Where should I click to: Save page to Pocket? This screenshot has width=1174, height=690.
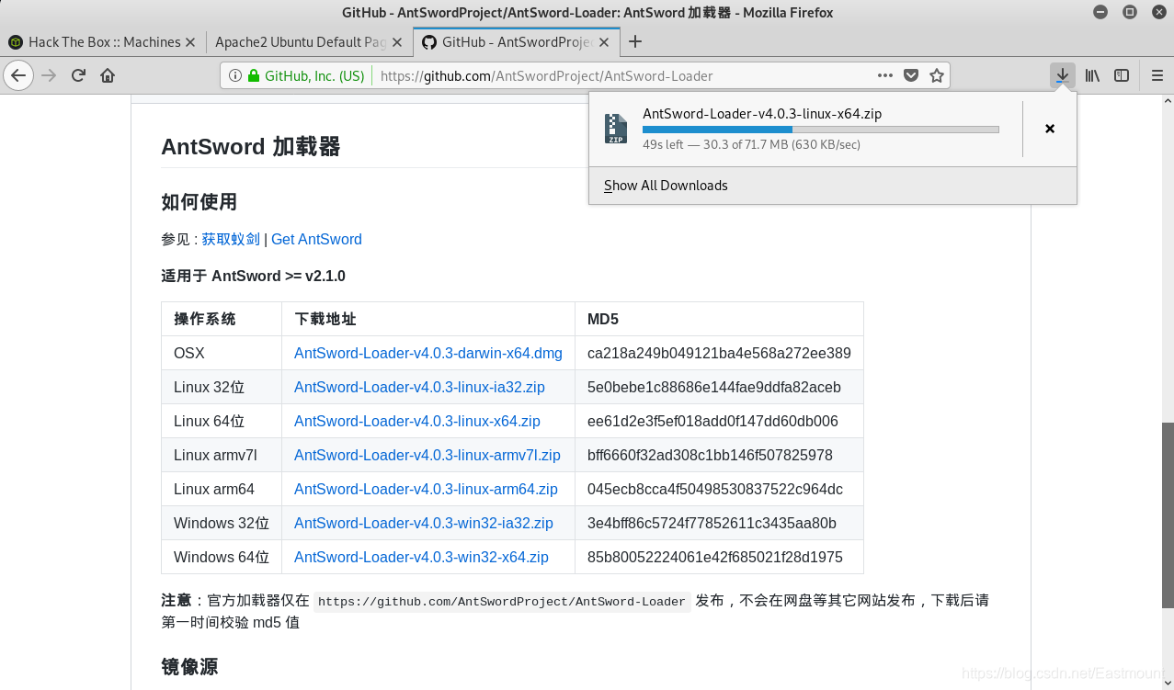(911, 75)
